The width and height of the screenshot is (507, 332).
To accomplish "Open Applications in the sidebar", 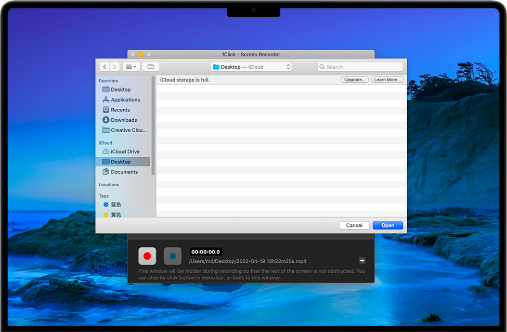I will (x=125, y=99).
